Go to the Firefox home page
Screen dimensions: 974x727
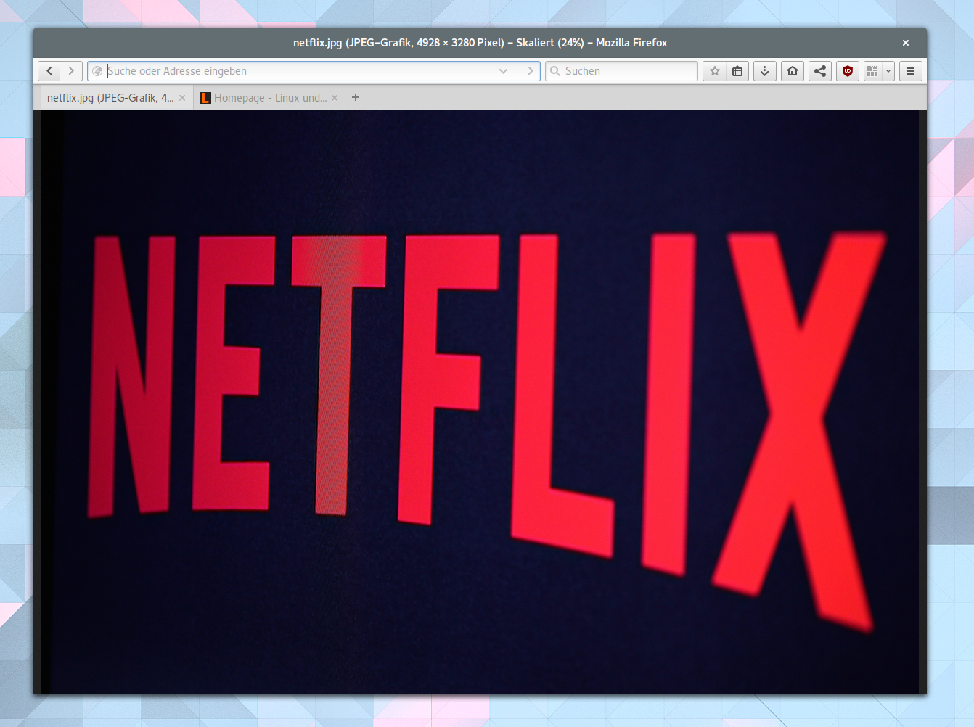tap(792, 70)
